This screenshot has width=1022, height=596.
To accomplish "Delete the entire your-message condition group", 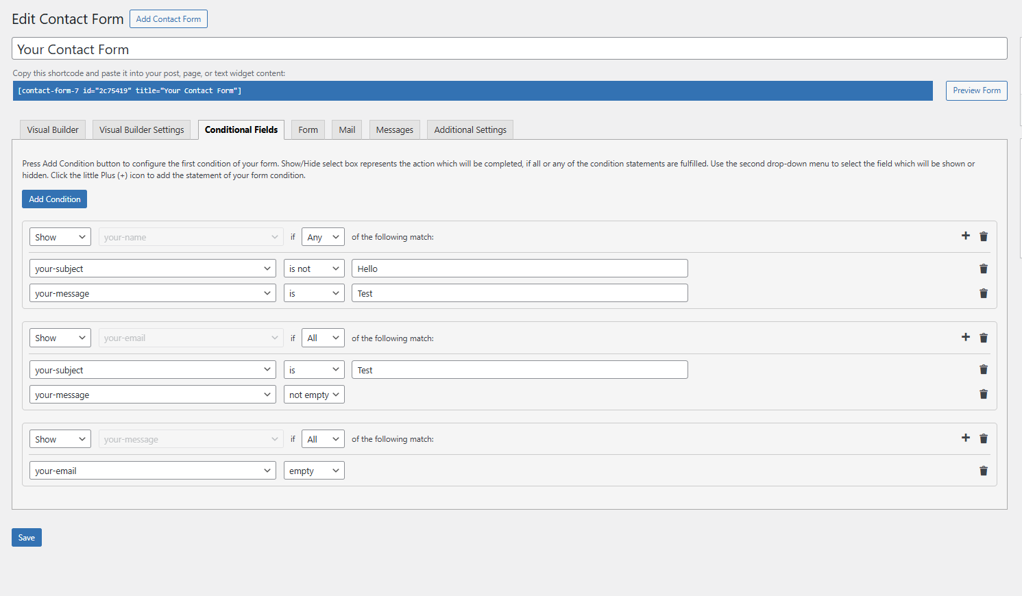I will pos(983,438).
